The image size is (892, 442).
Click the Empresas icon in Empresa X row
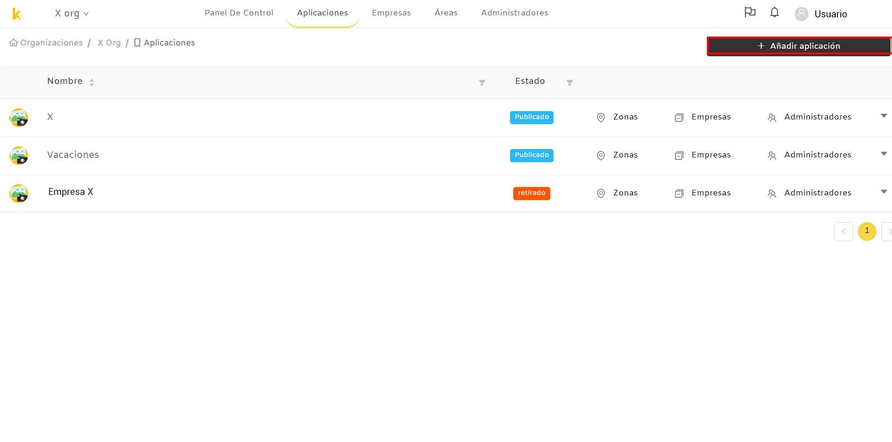pyautogui.click(x=679, y=194)
